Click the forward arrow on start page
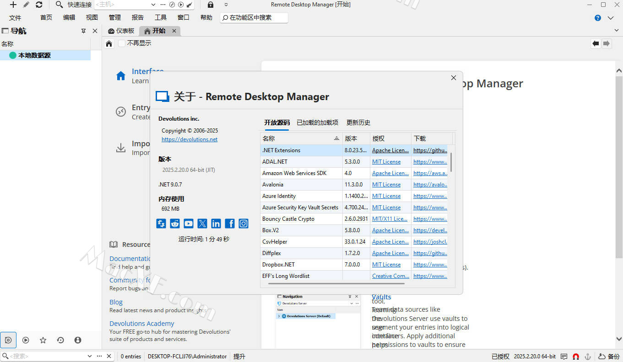Screen dimensions: 623x362 (x=607, y=43)
